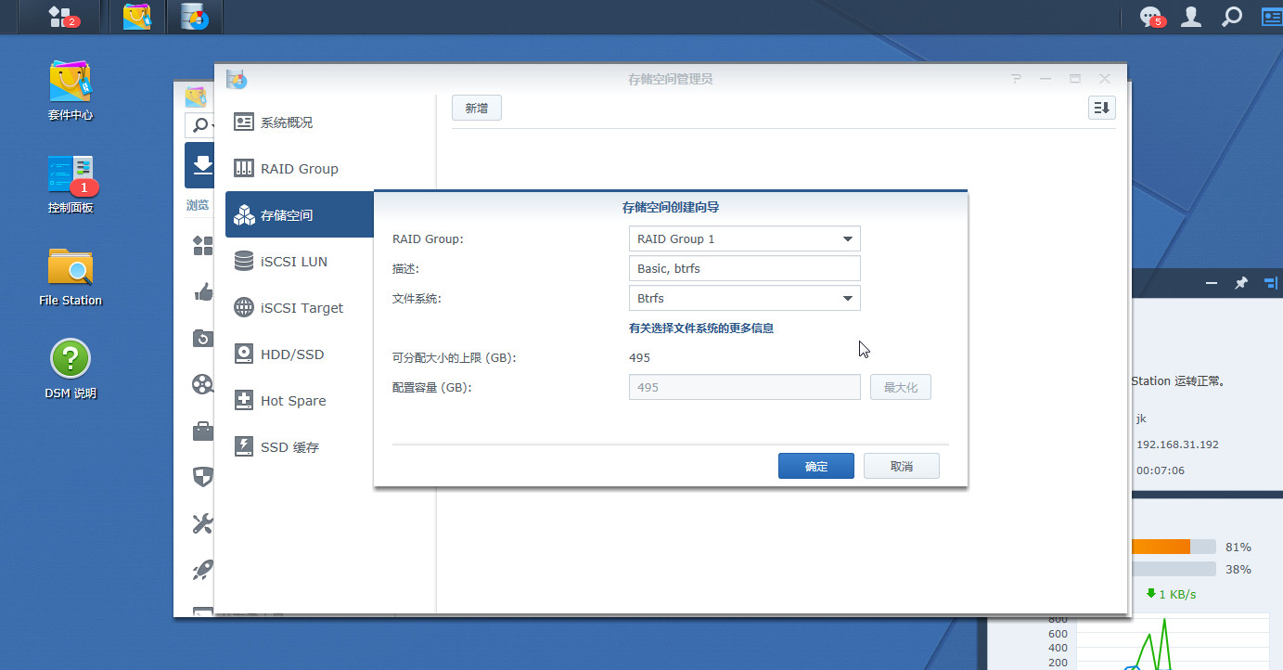Open the file system more-information link
Viewport: 1283px width, 670px height.
point(700,328)
